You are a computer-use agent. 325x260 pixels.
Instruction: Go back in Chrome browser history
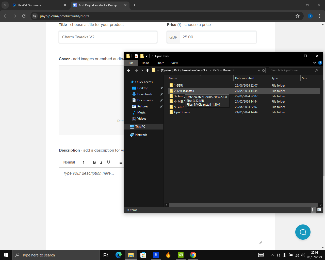(6, 16)
